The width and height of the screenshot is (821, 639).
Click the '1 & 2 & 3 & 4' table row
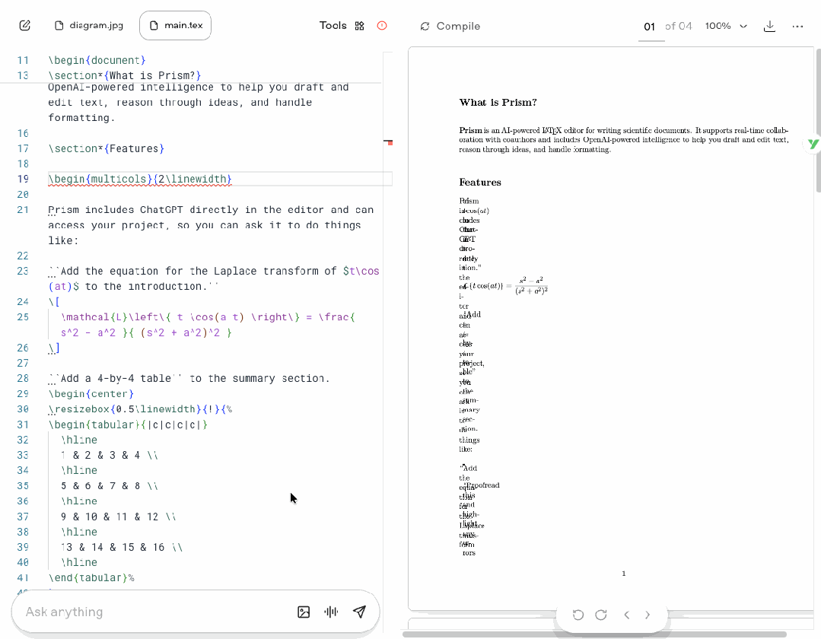point(109,456)
